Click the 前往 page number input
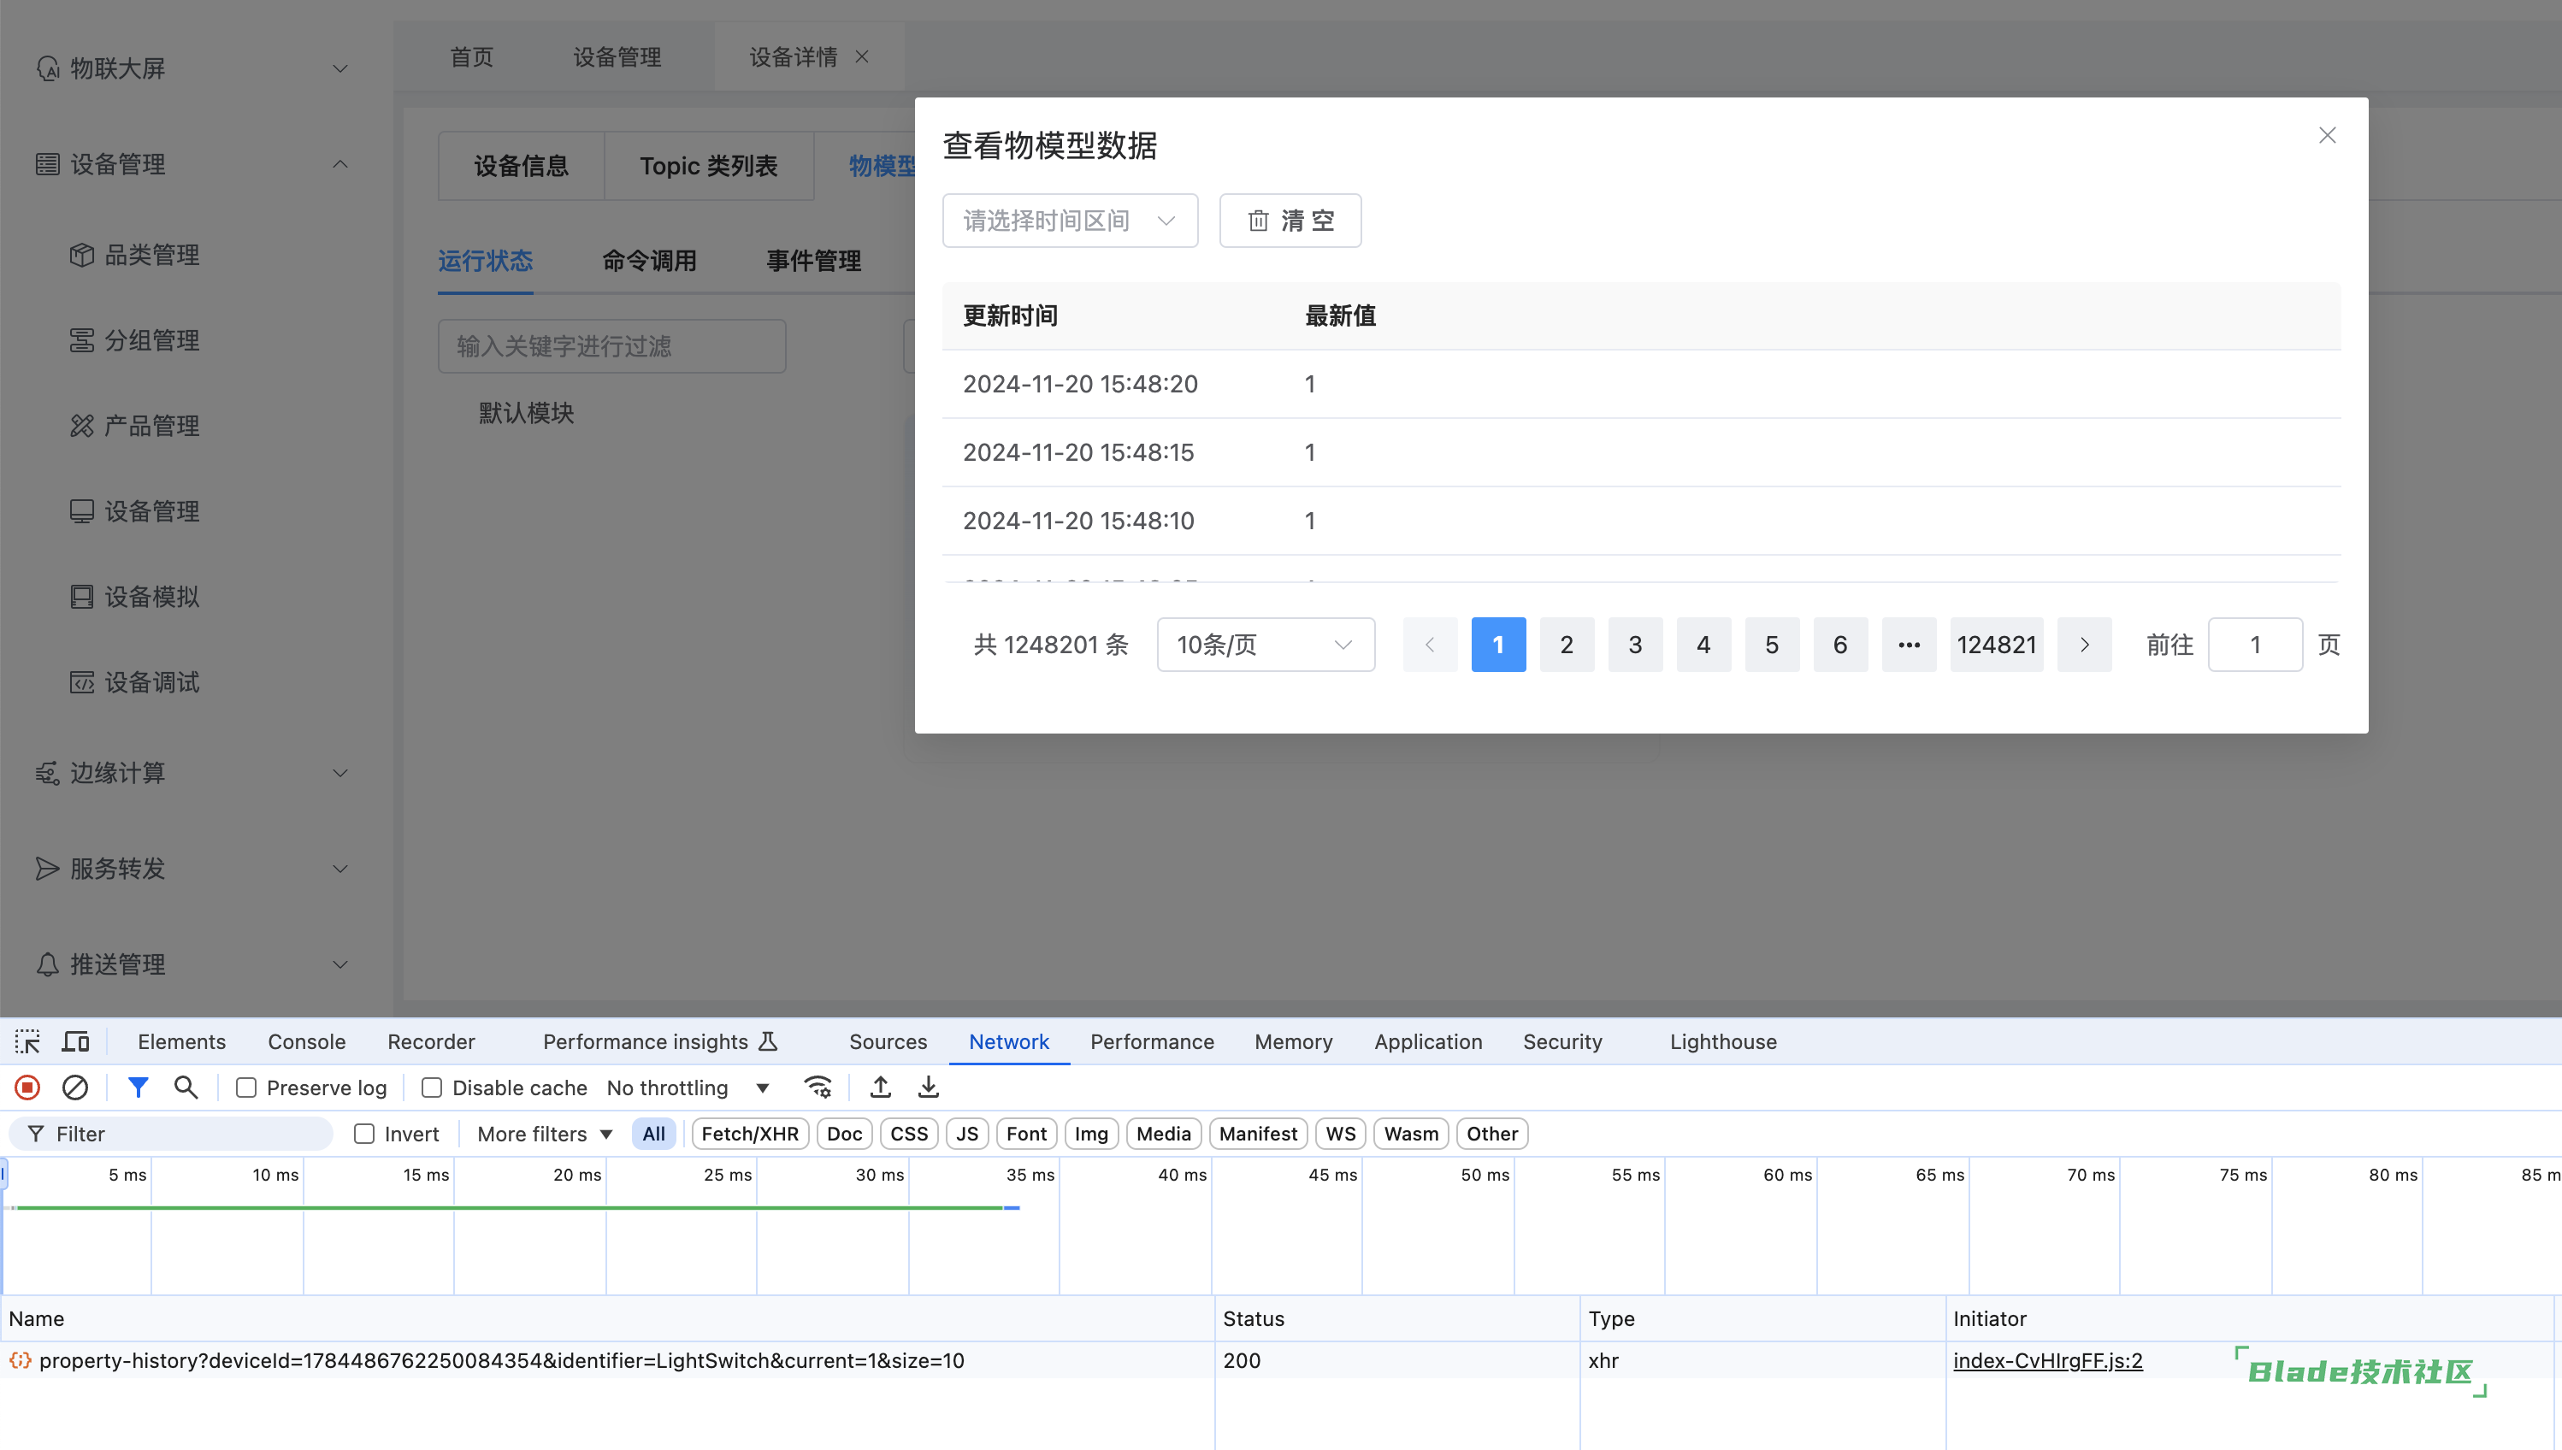The height and width of the screenshot is (1450, 2562). (x=2255, y=645)
